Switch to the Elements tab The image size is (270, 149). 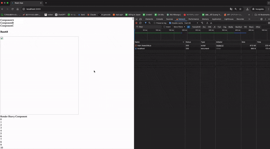(149, 19)
